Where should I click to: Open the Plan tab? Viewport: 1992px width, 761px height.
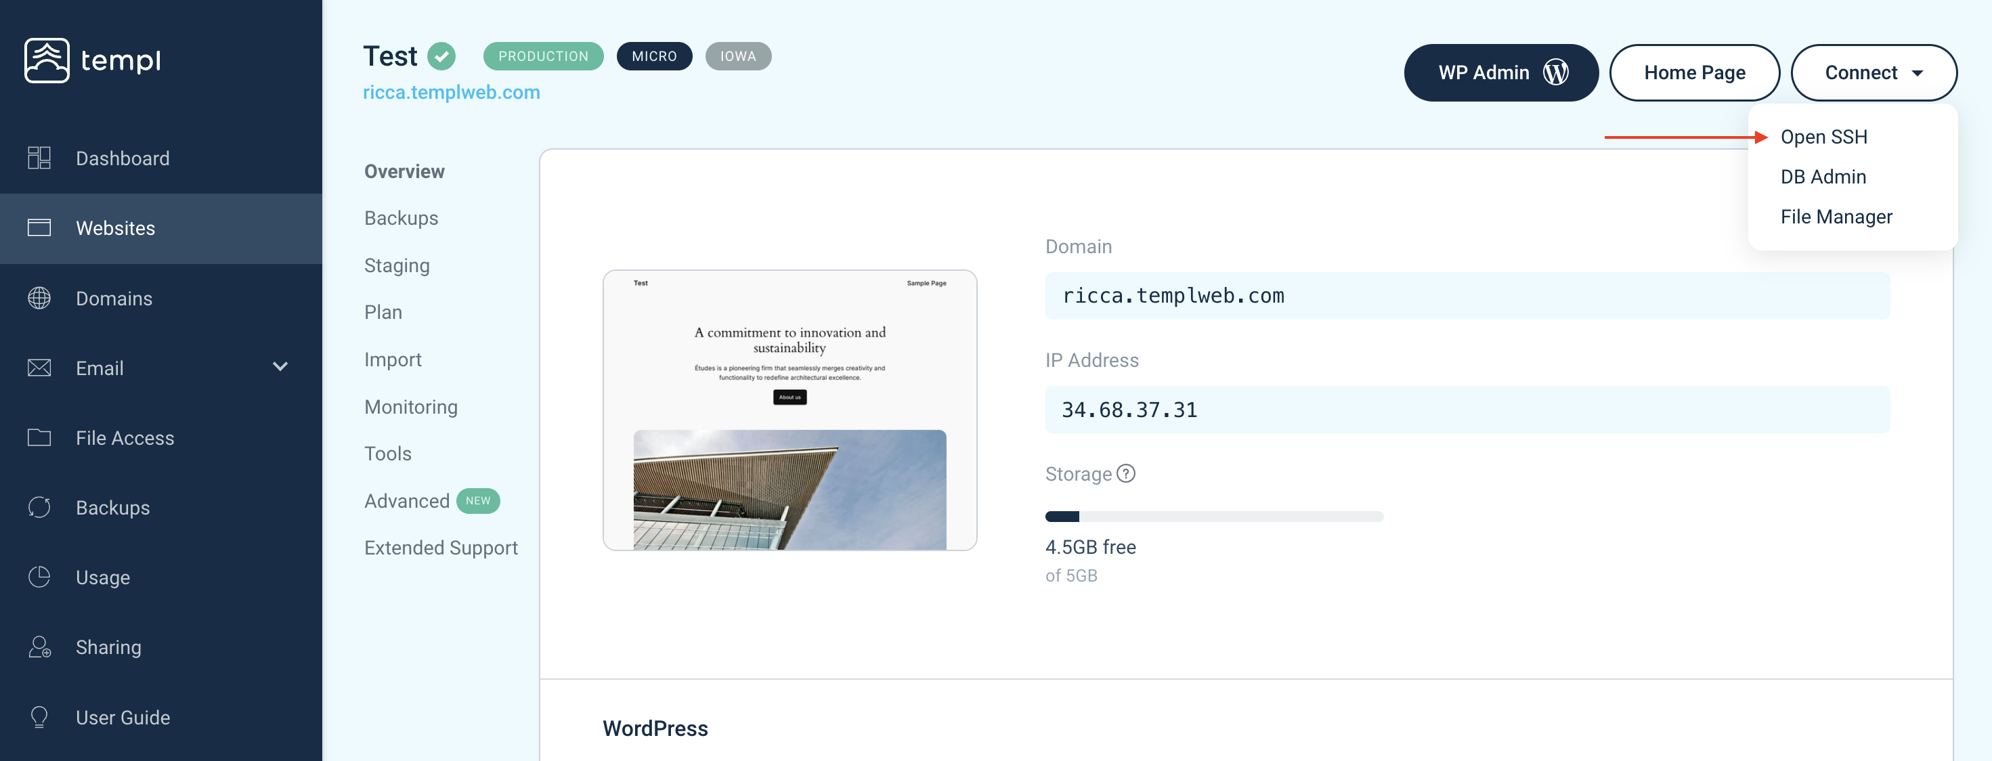click(x=383, y=312)
